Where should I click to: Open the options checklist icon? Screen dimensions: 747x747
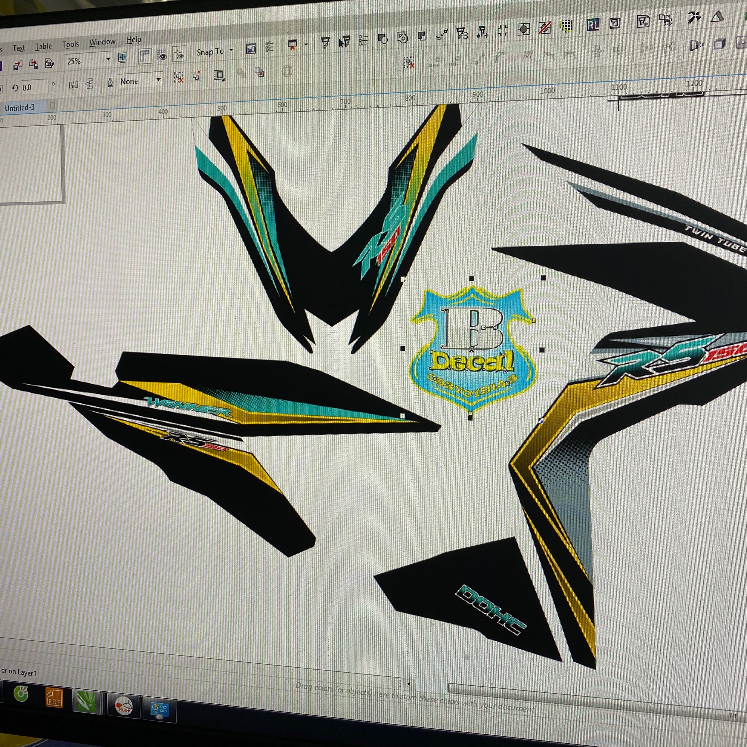coord(270,47)
